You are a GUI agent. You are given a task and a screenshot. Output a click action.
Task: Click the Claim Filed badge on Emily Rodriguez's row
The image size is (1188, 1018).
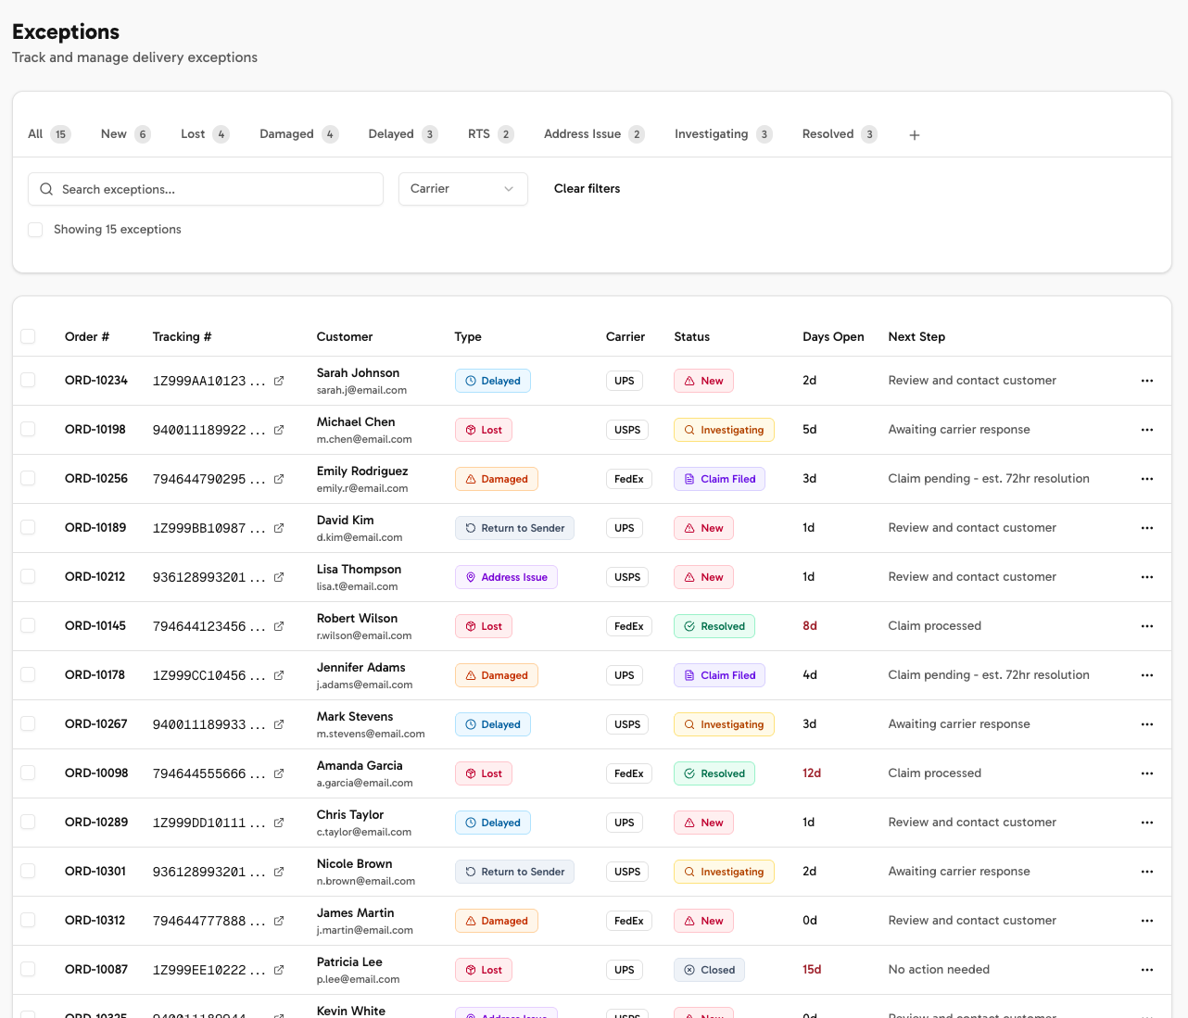pos(719,479)
